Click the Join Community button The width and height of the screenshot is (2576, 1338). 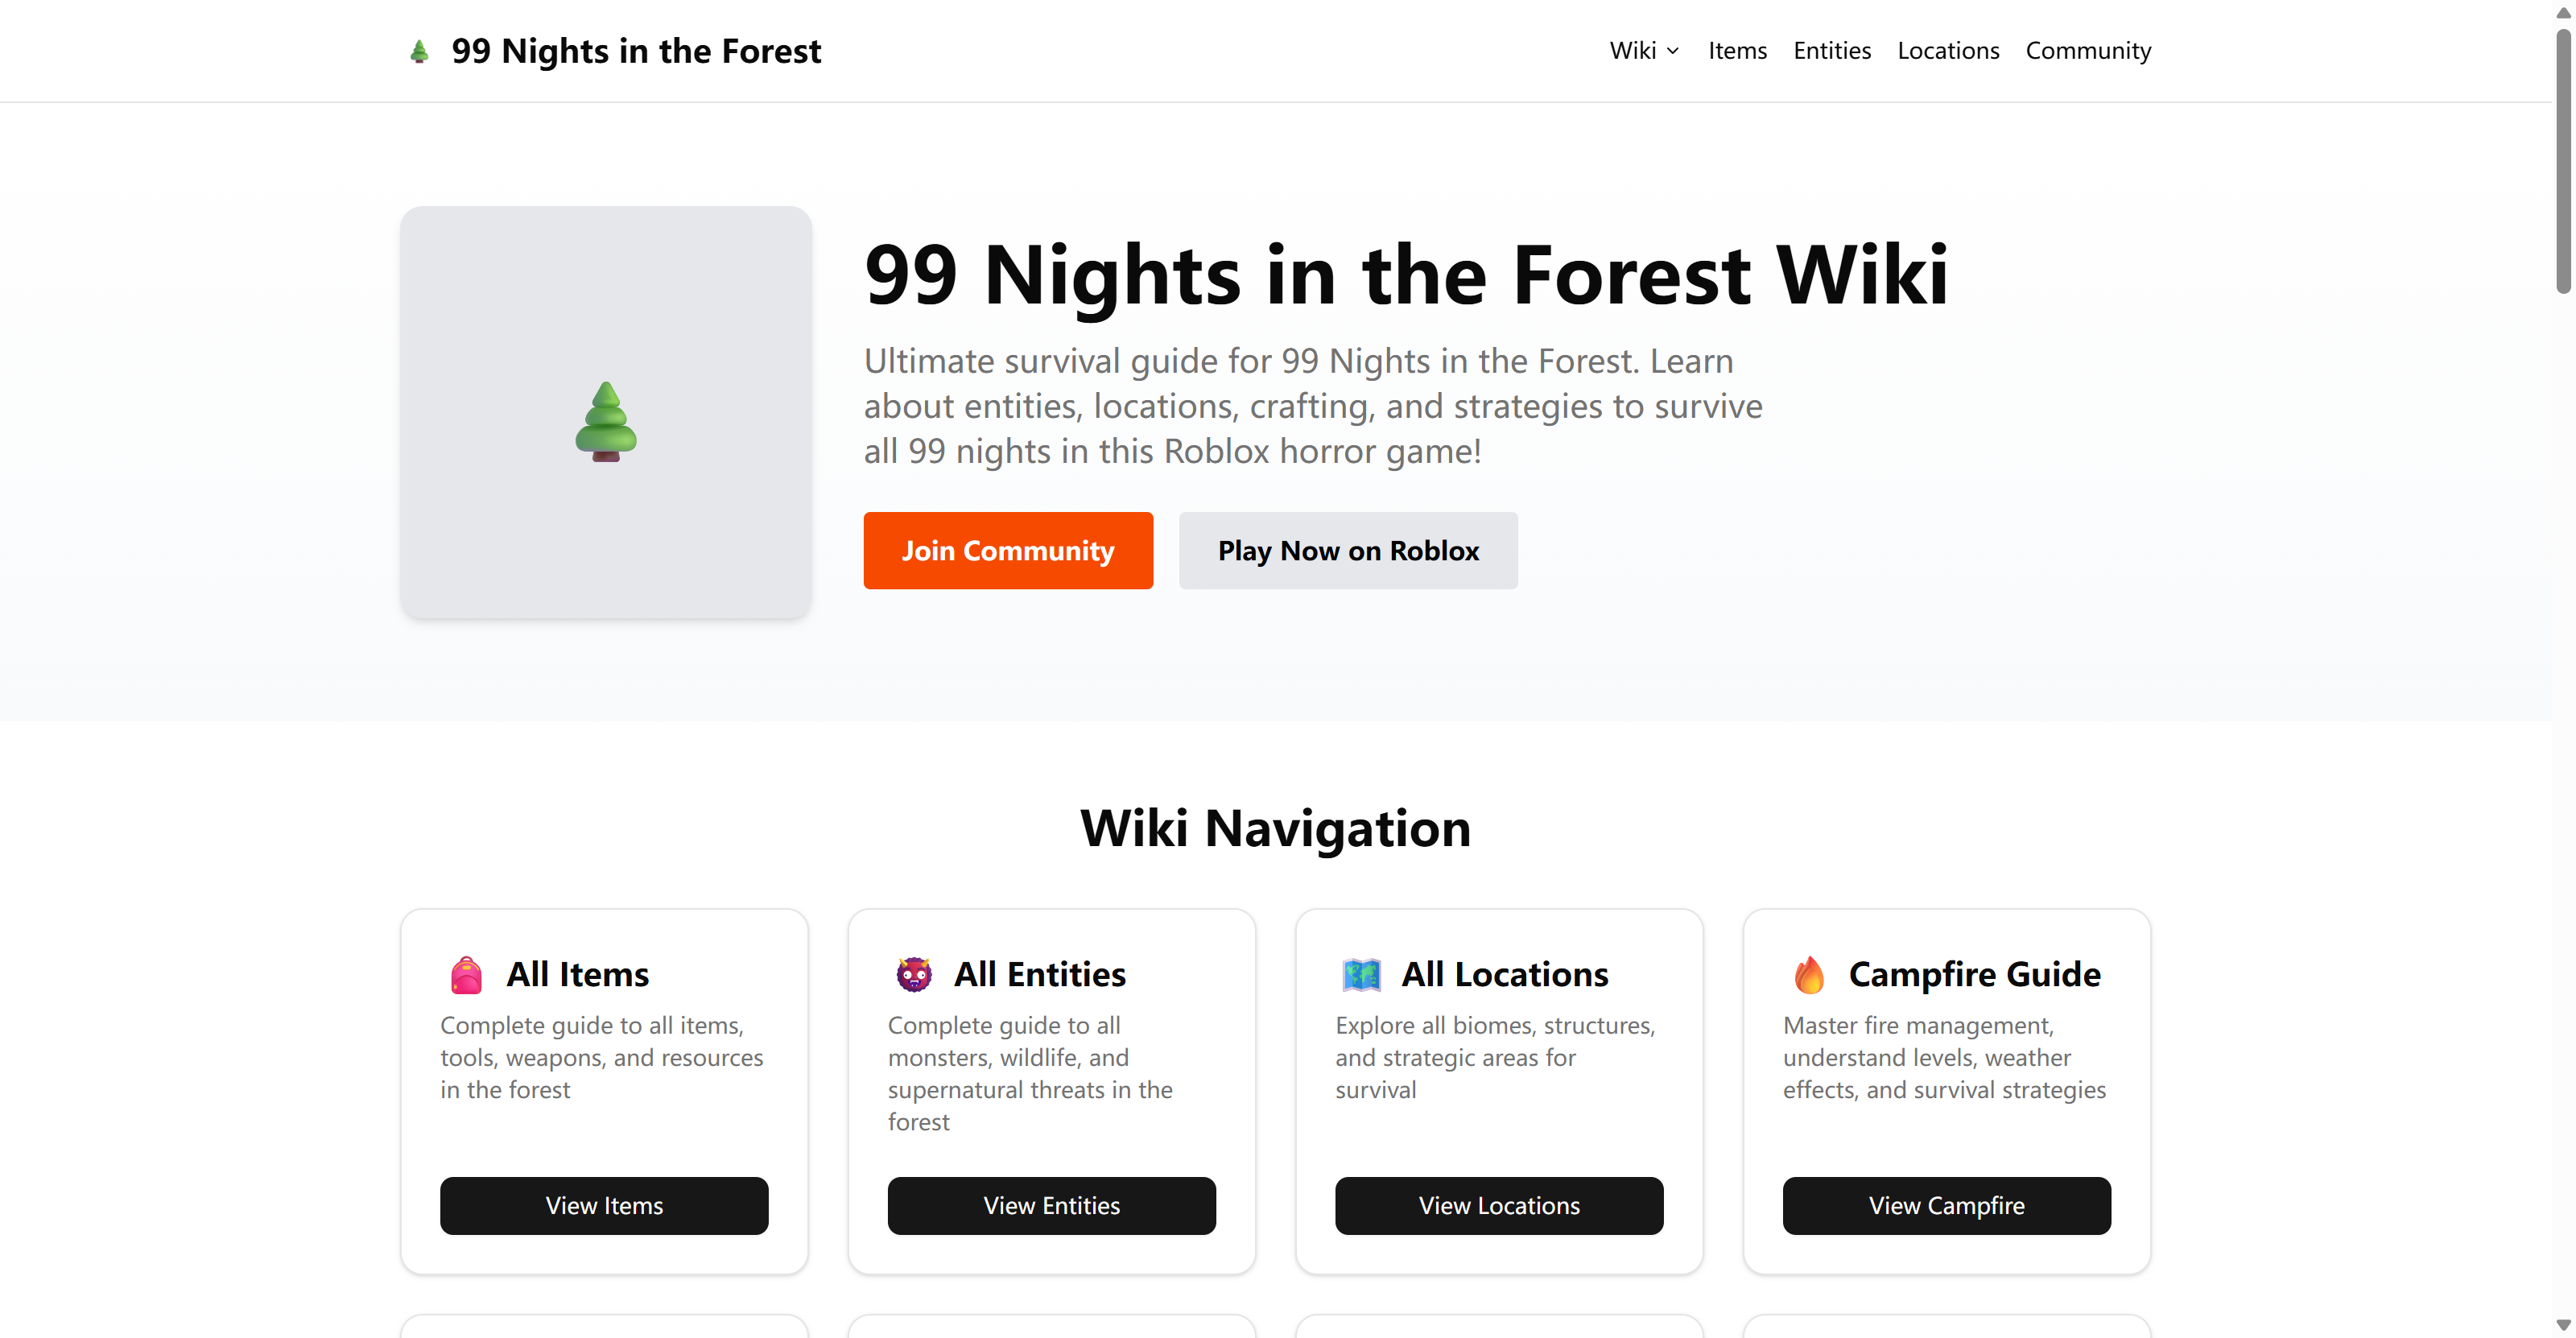pos(1008,550)
